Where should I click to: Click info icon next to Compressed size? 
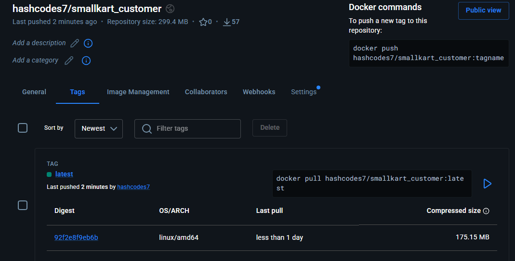point(486,211)
